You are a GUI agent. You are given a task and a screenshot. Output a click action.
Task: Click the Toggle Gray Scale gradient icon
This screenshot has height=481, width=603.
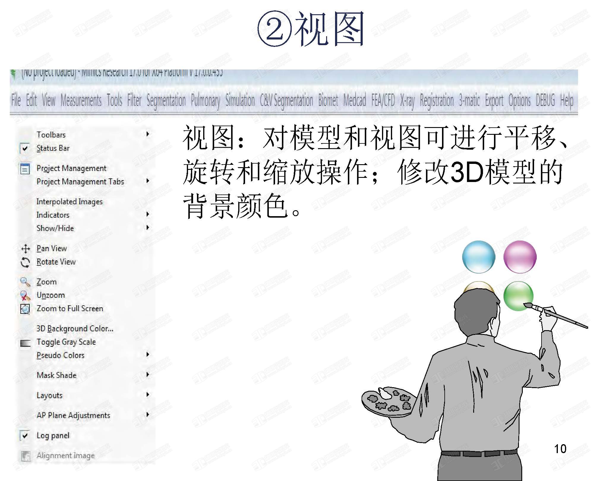point(25,343)
